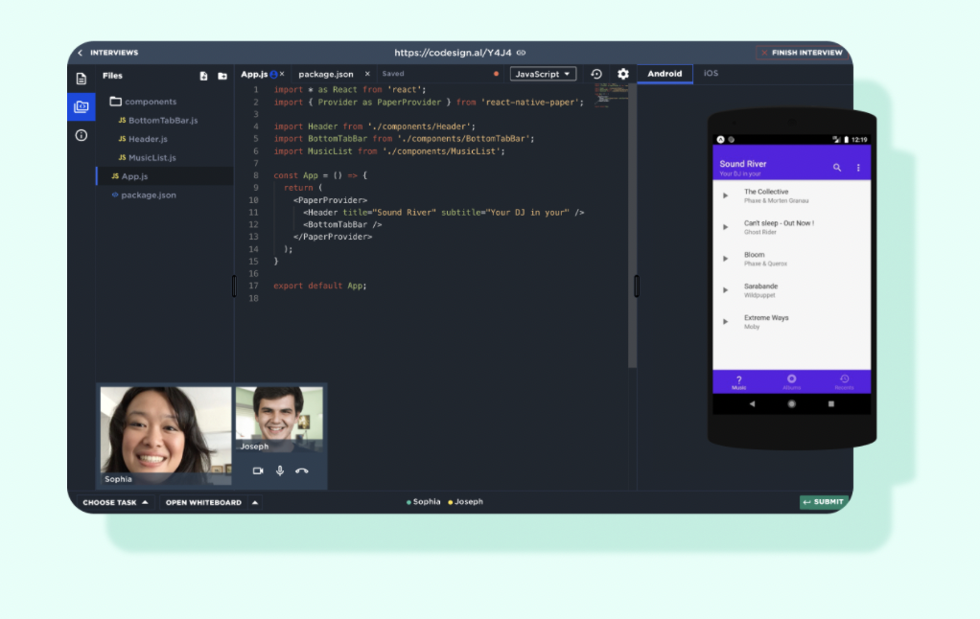Click the file panel resize handle
The height and width of the screenshot is (619, 980).
coord(234,287)
